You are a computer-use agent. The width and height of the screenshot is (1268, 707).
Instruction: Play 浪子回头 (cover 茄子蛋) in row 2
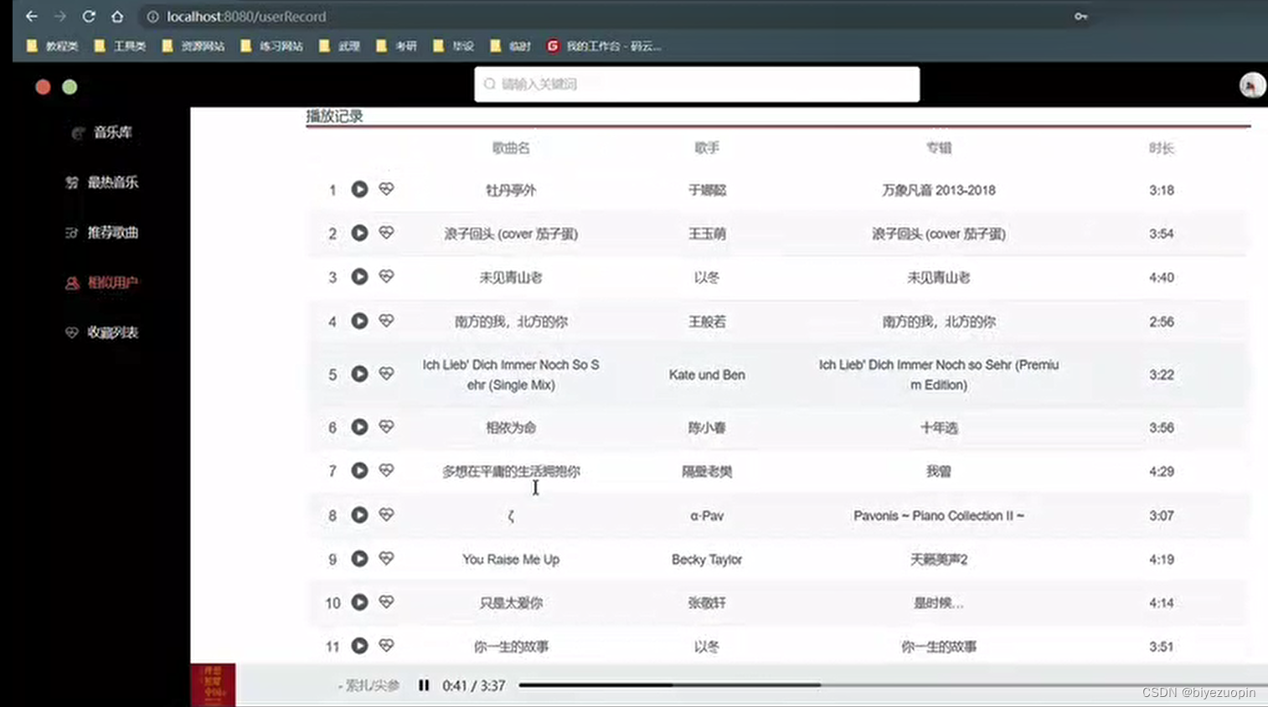click(x=359, y=233)
